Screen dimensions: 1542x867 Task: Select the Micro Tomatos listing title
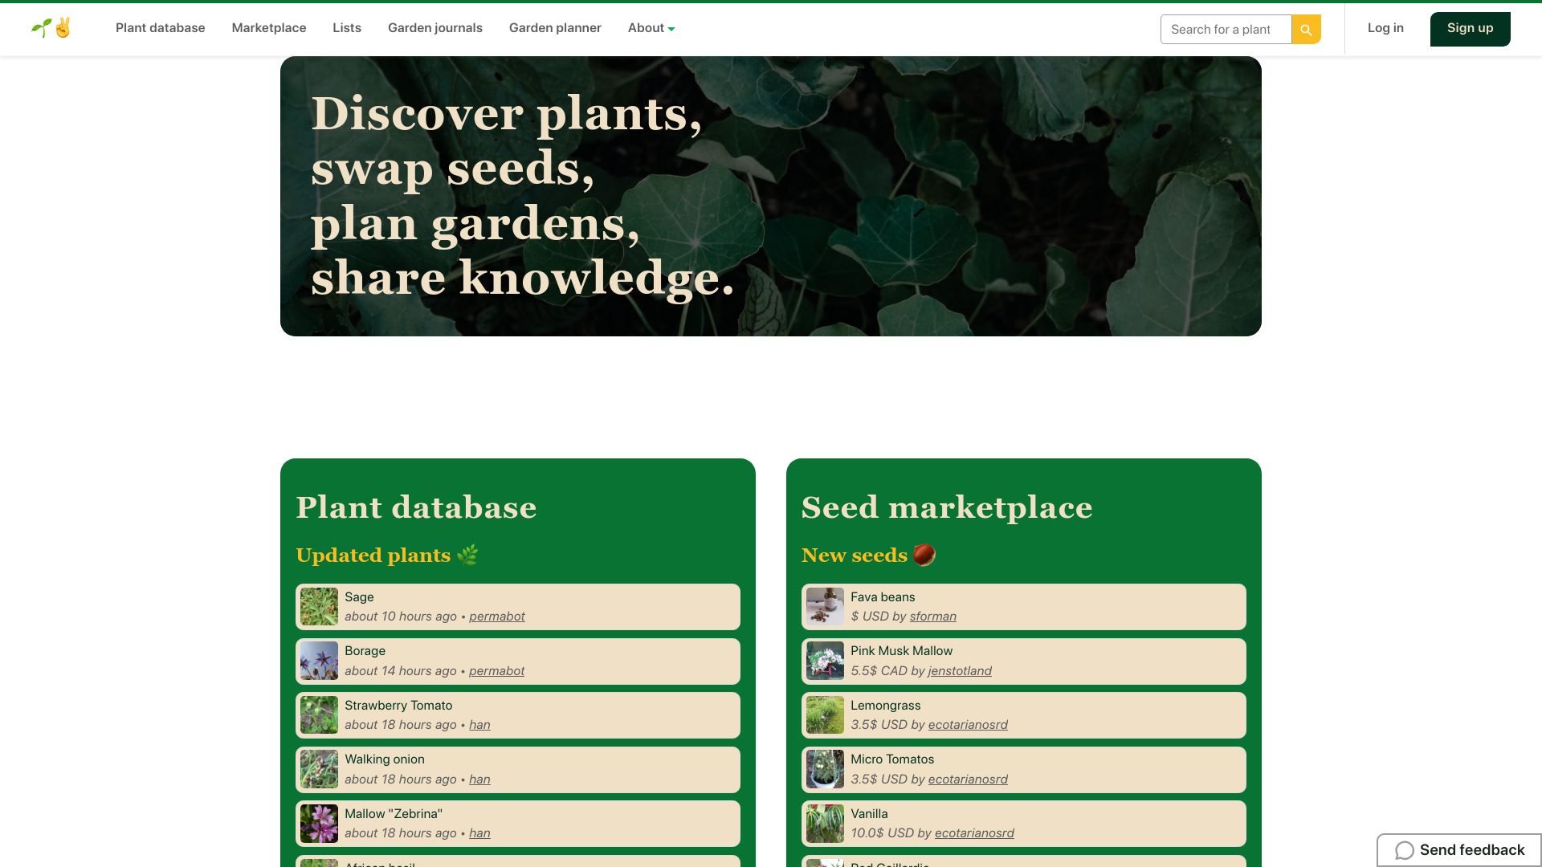coord(892,759)
